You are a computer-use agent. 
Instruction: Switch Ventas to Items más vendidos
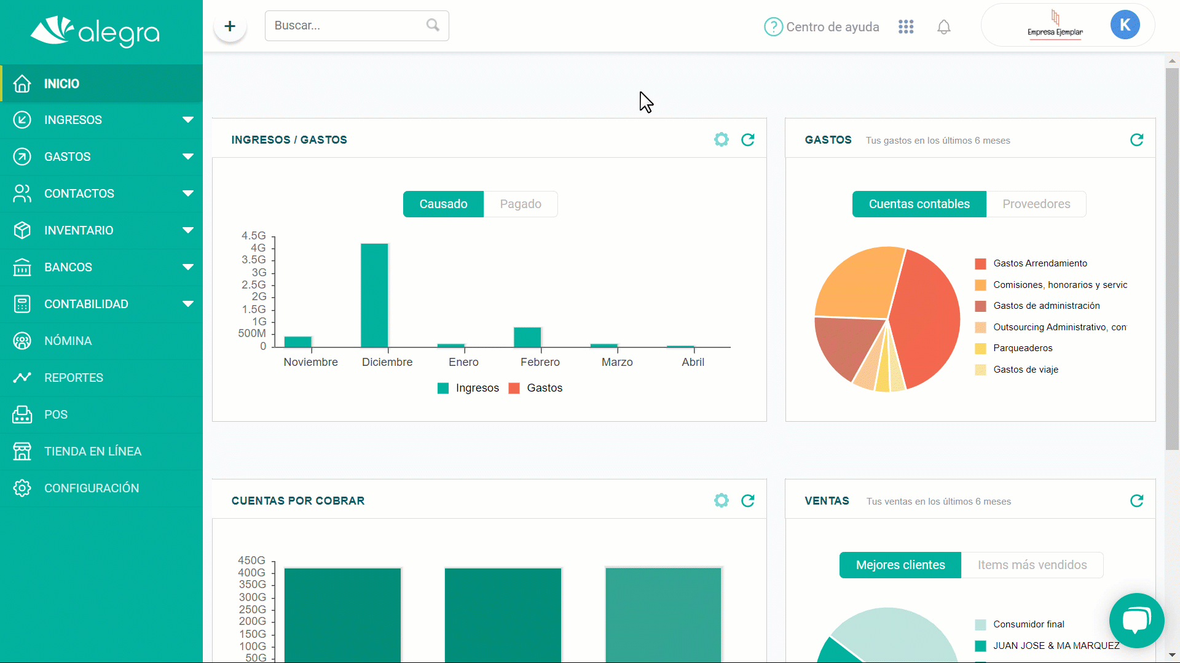[1032, 565]
